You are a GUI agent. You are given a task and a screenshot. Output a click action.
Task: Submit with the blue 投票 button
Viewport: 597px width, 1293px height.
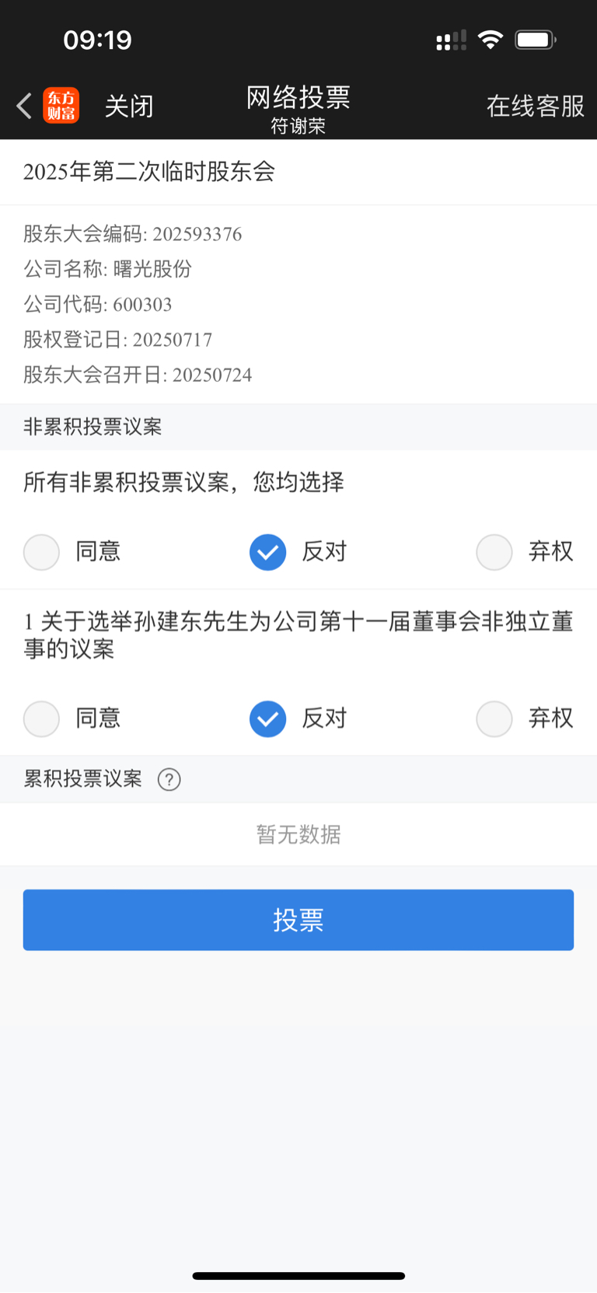(x=298, y=920)
